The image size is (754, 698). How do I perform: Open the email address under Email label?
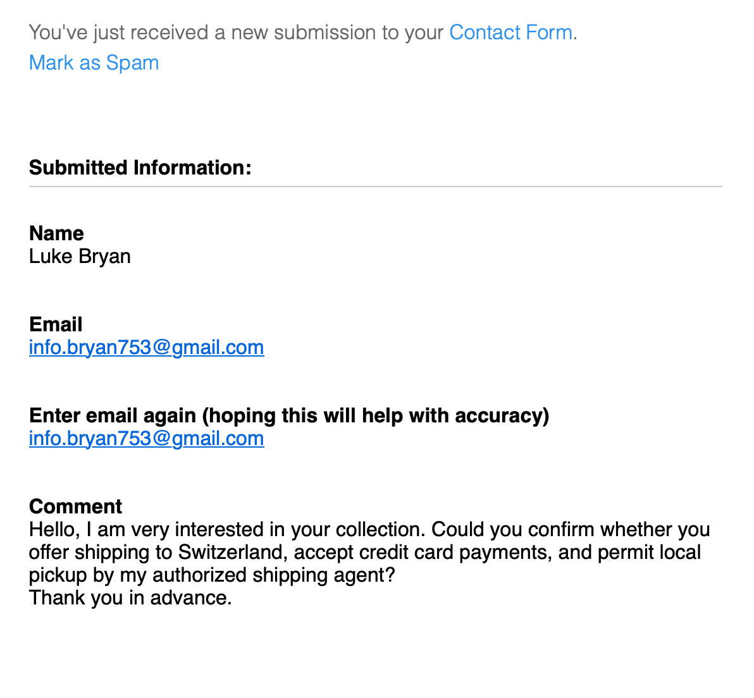146,347
